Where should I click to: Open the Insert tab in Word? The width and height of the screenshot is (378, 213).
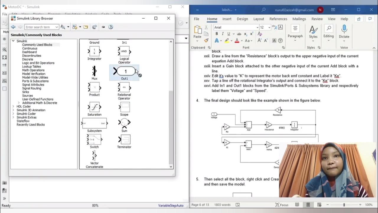coord(227,19)
